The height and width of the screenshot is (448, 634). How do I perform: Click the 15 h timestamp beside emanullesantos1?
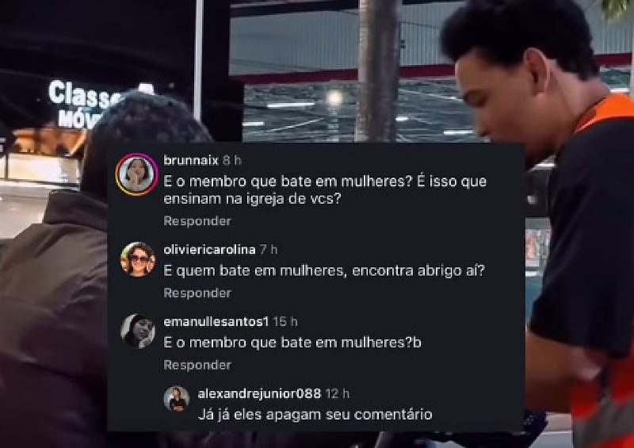(x=285, y=322)
